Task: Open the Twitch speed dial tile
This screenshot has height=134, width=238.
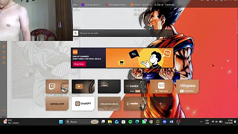Action: pyautogui.click(x=57, y=86)
